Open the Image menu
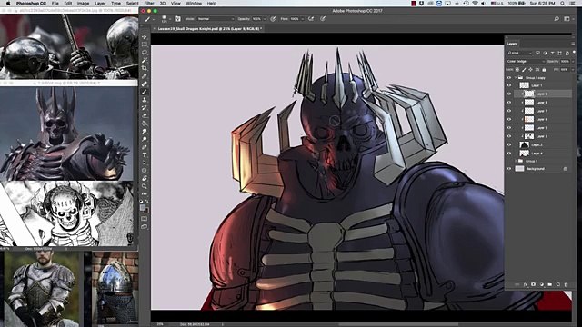Screen dimensions: 582x327 click(83, 3)
